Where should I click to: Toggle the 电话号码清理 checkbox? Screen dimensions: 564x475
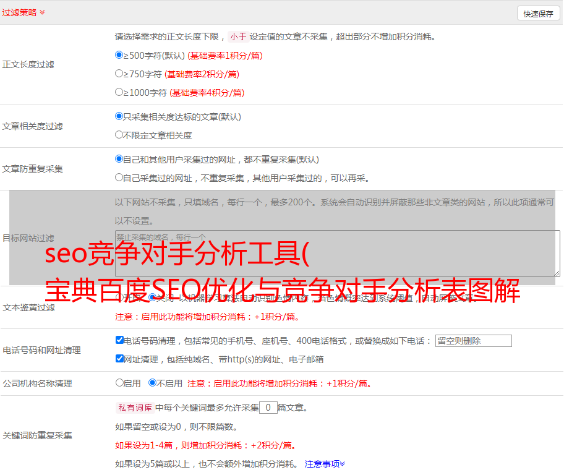(x=119, y=340)
